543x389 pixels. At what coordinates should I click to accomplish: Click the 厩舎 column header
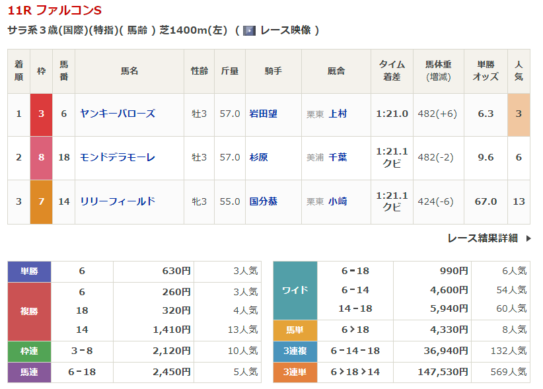coord(336,71)
